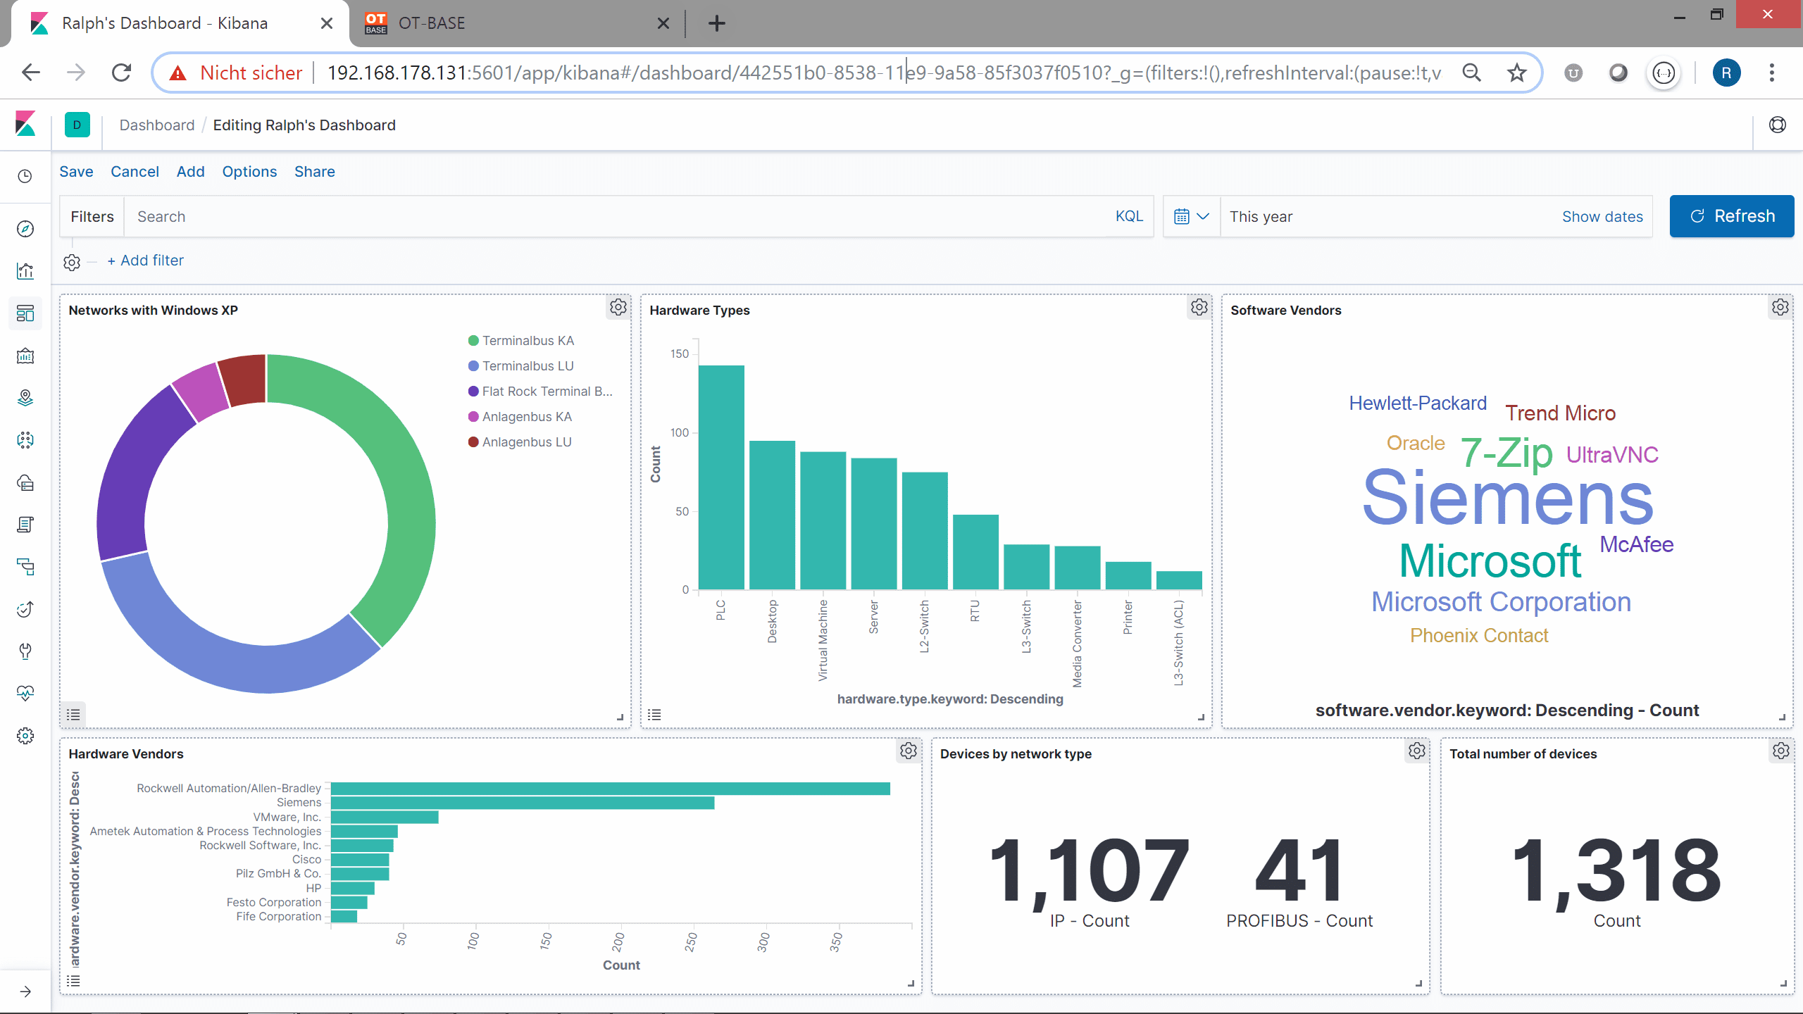Open the space selector D avatar
The width and height of the screenshot is (1803, 1014).
pos(77,125)
